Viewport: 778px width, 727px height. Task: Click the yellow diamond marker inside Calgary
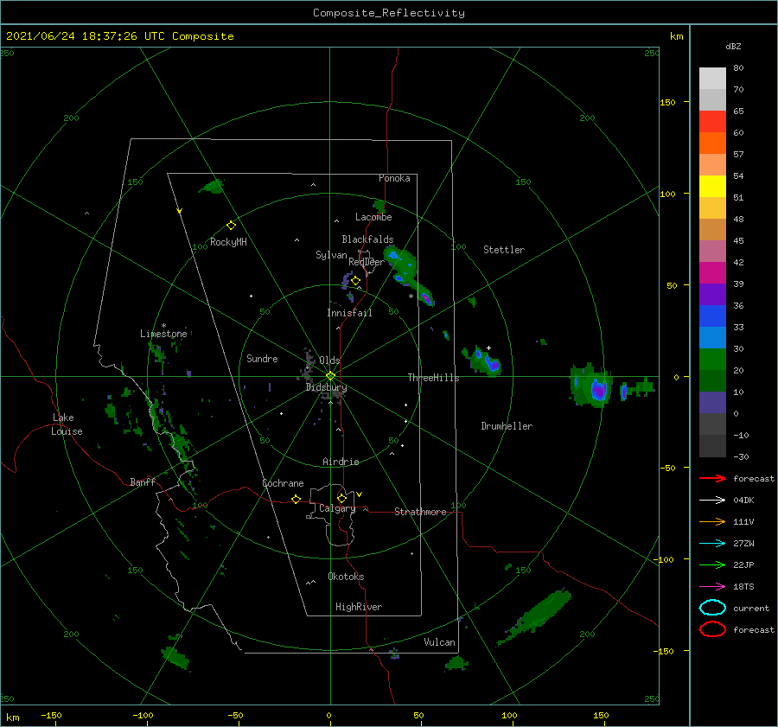click(x=341, y=498)
